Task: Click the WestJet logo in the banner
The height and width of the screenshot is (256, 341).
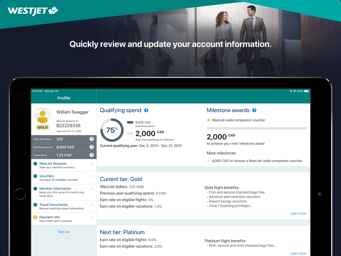Action: pos(33,11)
